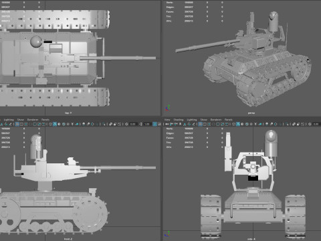The height and width of the screenshot is (241, 321).
Task: Click image plane icon in side view
Action: (x=185, y=124)
